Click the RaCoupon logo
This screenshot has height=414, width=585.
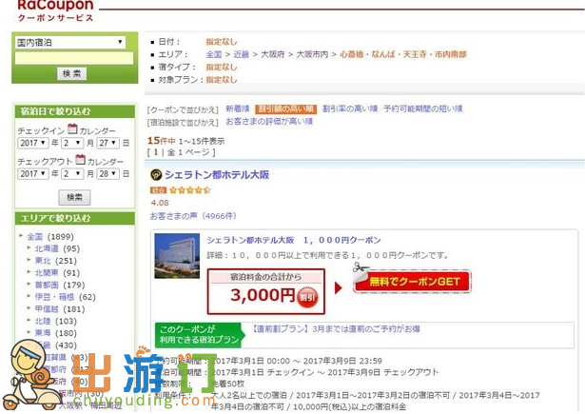point(55,10)
